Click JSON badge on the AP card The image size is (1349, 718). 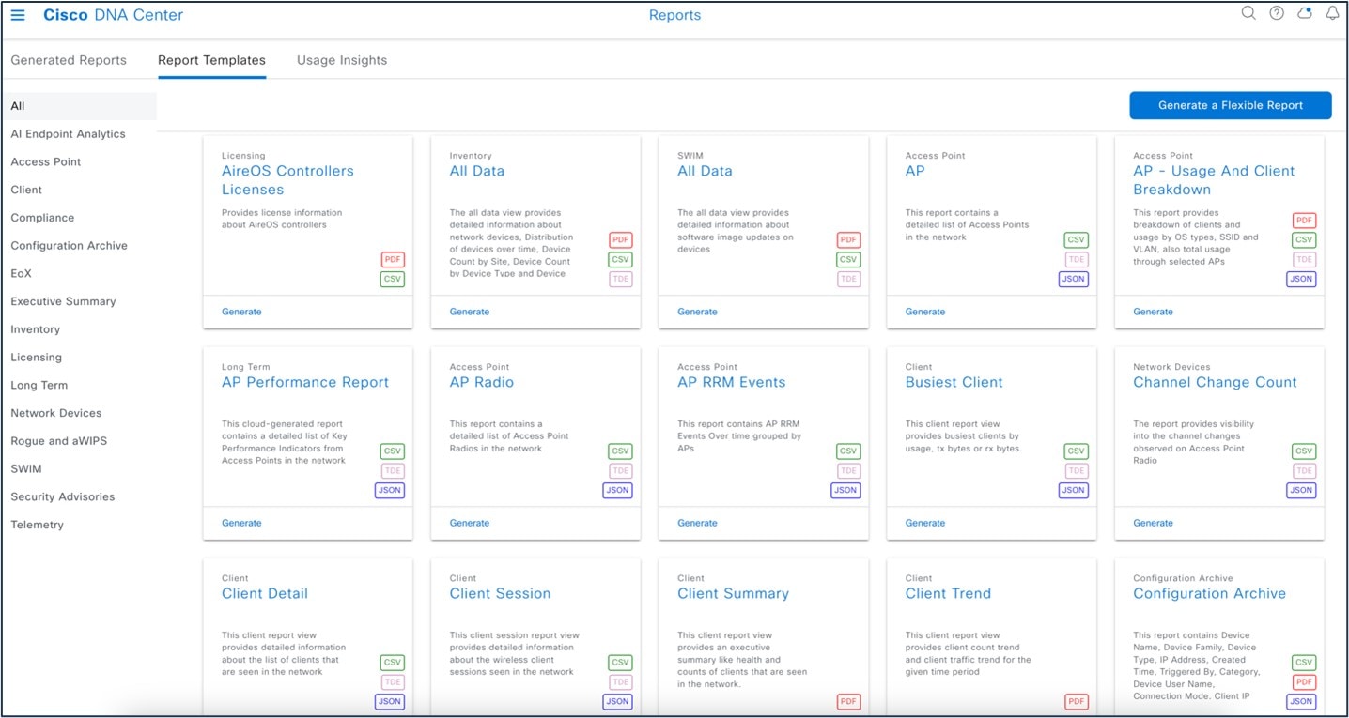pos(1074,279)
